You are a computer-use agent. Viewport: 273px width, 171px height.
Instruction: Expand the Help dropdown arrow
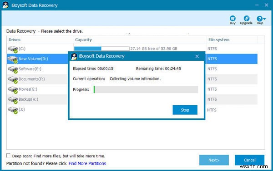pos(264,19)
